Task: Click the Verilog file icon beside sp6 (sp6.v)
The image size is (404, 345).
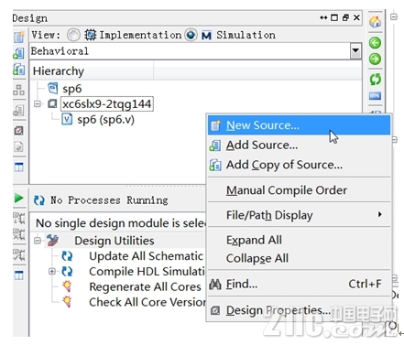Action: [x=67, y=119]
